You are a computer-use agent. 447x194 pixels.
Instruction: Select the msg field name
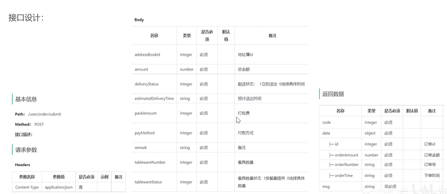pos(326,187)
